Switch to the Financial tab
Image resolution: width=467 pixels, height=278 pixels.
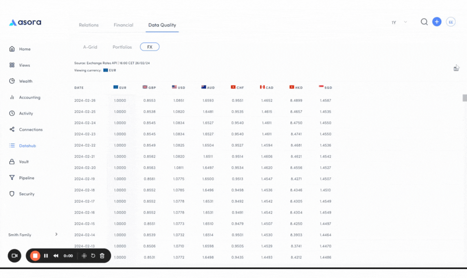[123, 25]
